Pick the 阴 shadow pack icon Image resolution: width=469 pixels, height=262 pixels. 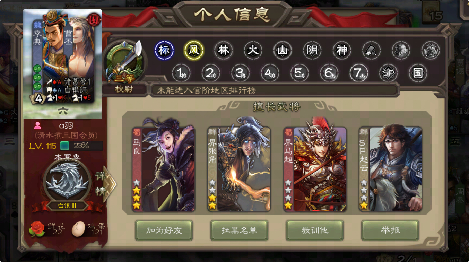click(x=312, y=51)
